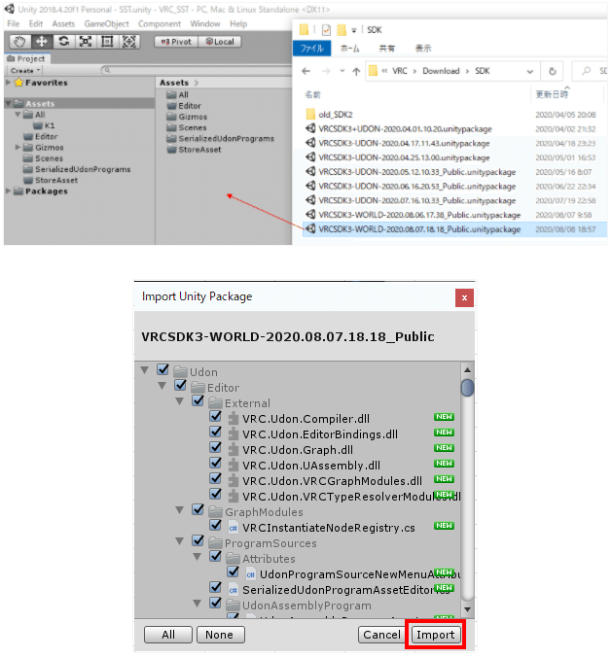Image resolution: width=612 pixels, height=658 pixels.
Task: Click the Project search magnifier icon
Action: pos(107,70)
